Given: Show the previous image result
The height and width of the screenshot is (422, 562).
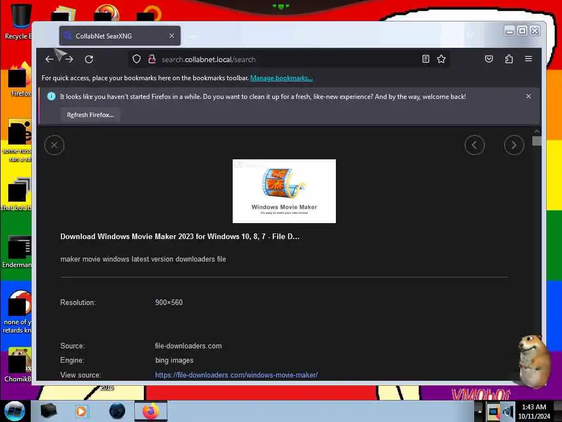Looking at the screenshot, I should (474, 145).
